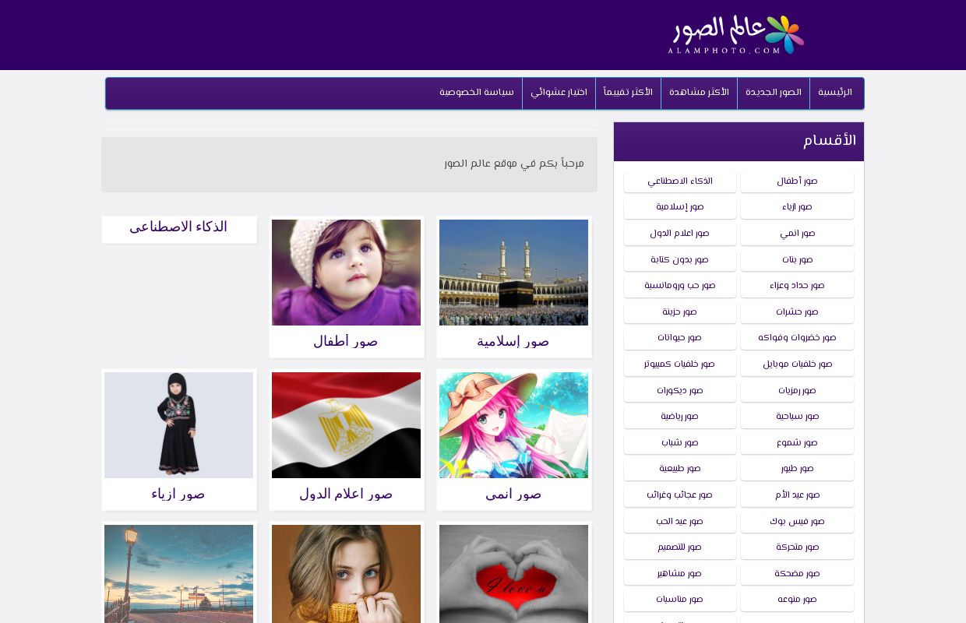The width and height of the screenshot is (966, 623).
Task: Open the صور سياحية category
Action: (797, 417)
